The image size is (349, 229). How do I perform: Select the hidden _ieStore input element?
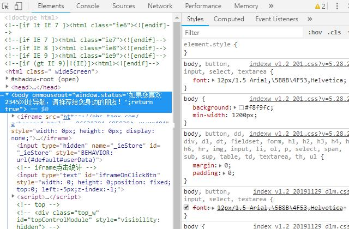[88, 153]
